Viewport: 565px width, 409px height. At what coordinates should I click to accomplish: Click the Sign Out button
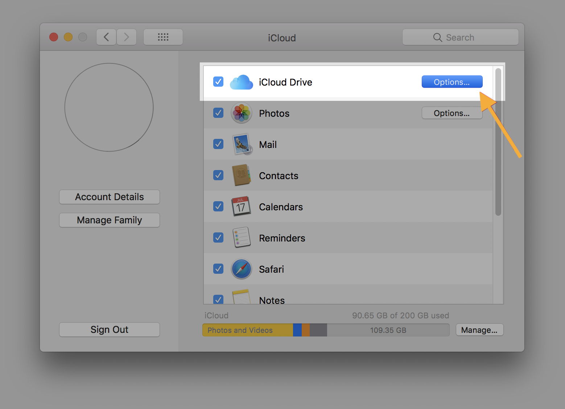coord(110,330)
